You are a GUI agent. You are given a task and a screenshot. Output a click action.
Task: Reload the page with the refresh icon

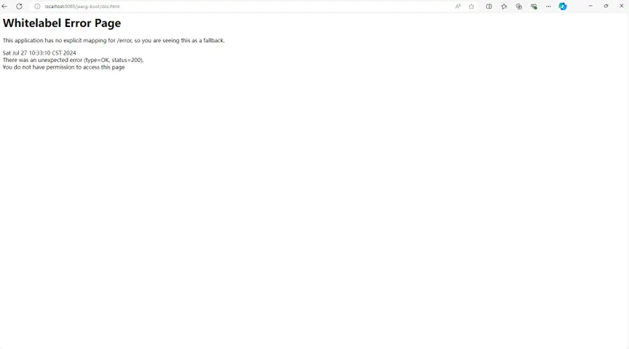pyautogui.click(x=19, y=7)
